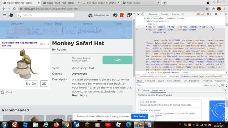Screen dimensions: 228x128
Task: Open Roblox settings gear with badge
Action: click(x=129, y=15)
